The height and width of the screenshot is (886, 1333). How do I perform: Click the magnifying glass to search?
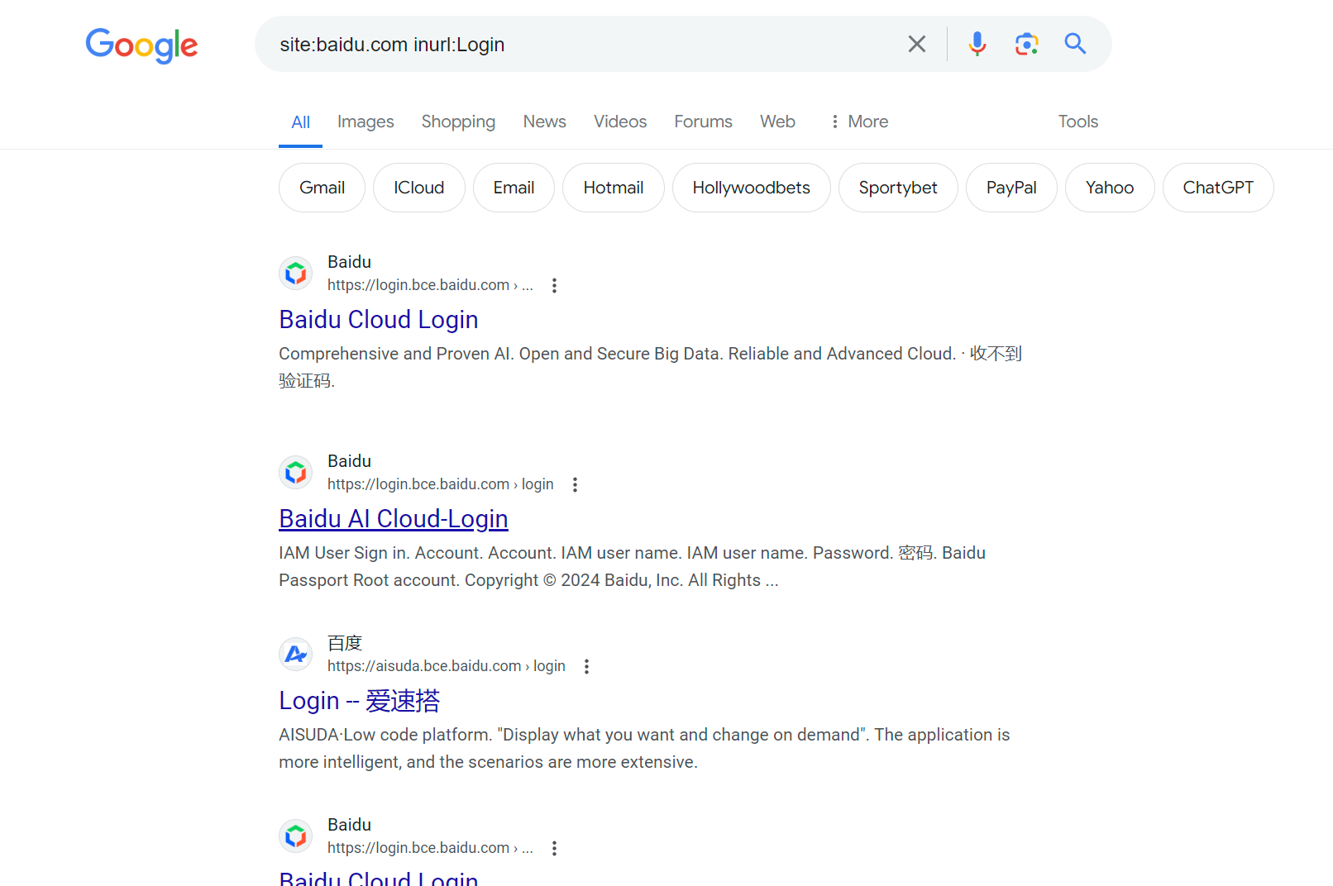(x=1074, y=44)
